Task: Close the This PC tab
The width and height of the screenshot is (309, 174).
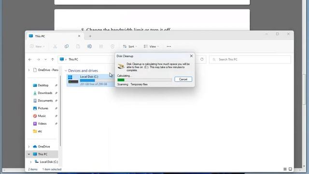Action: [x=79, y=36]
